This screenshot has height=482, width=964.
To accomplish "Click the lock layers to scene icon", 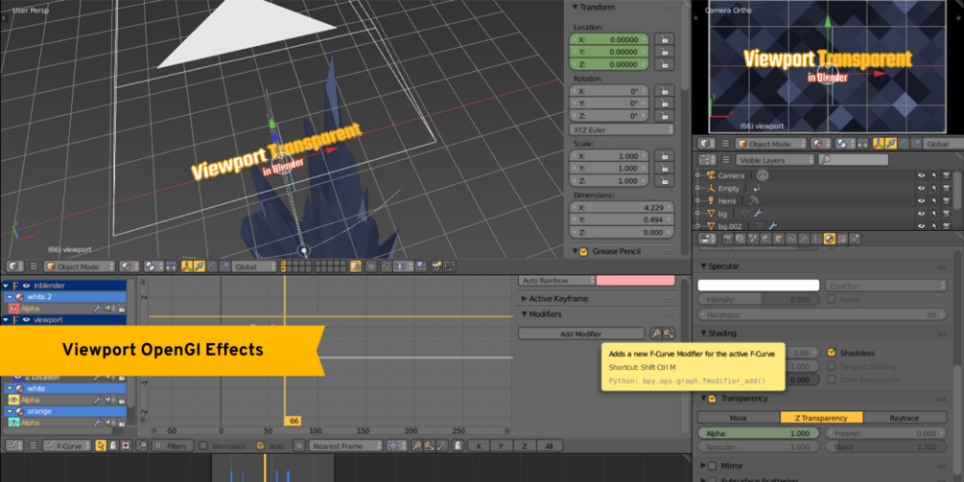I will [355, 266].
